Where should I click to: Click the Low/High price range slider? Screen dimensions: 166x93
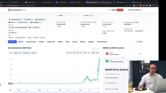(x=73, y=16)
